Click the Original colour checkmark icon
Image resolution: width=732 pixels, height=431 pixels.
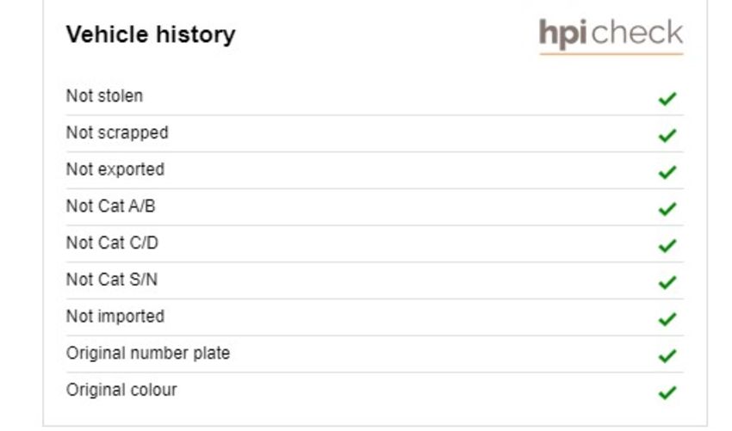[x=667, y=393]
